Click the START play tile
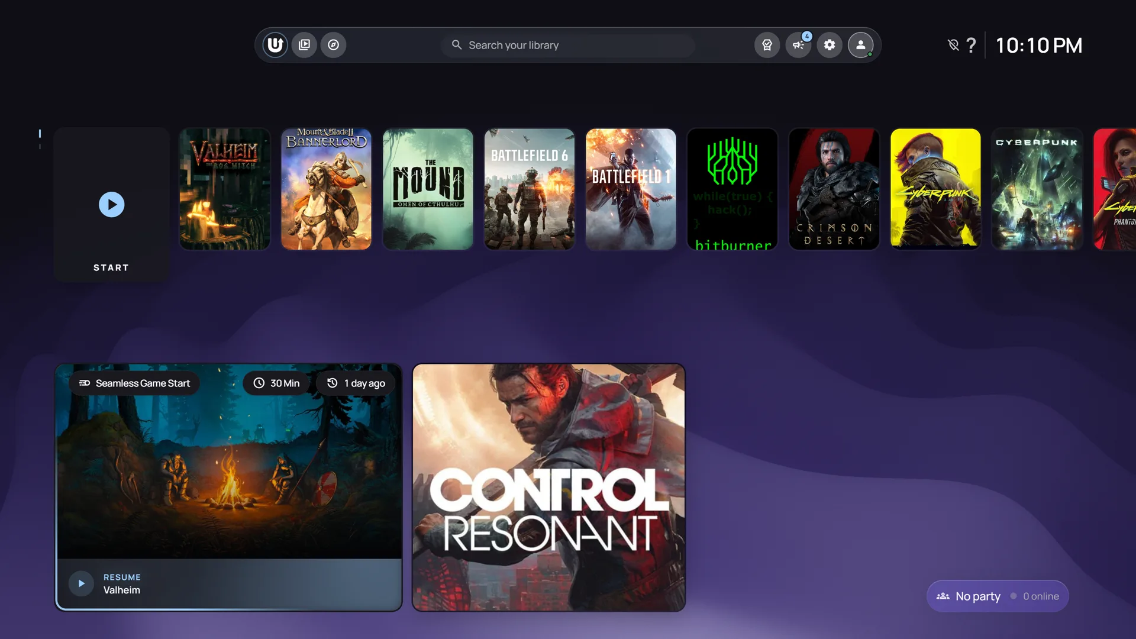Viewport: 1136px width, 639px height. (x=111, y=205)
